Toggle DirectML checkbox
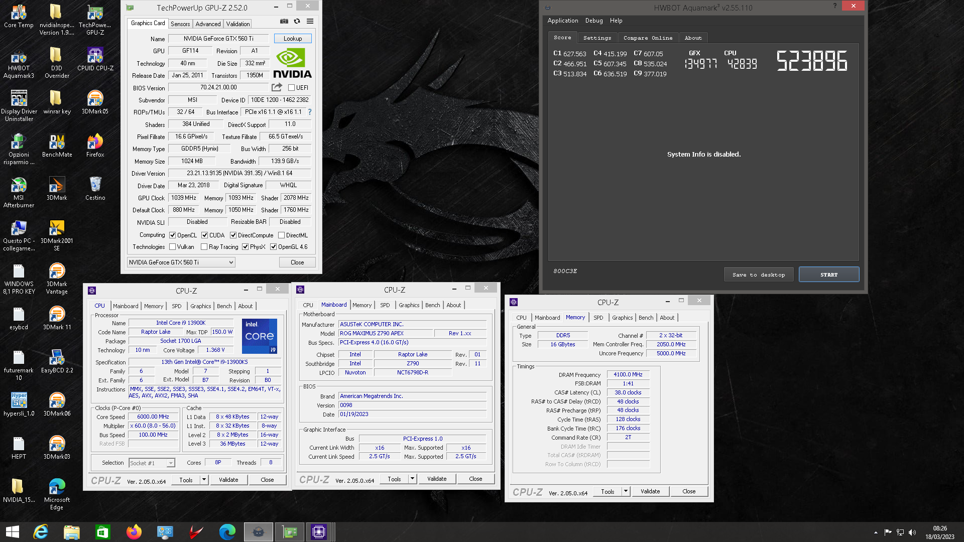This screenshot has width=964, height=542. pos(282,235)
